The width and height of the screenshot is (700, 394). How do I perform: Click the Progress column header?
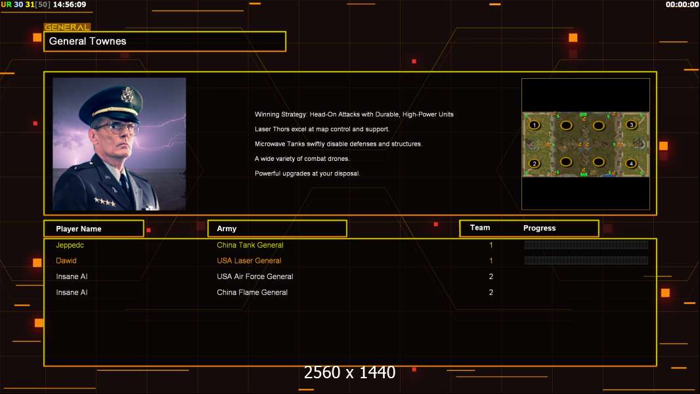[x=539, y=228]
